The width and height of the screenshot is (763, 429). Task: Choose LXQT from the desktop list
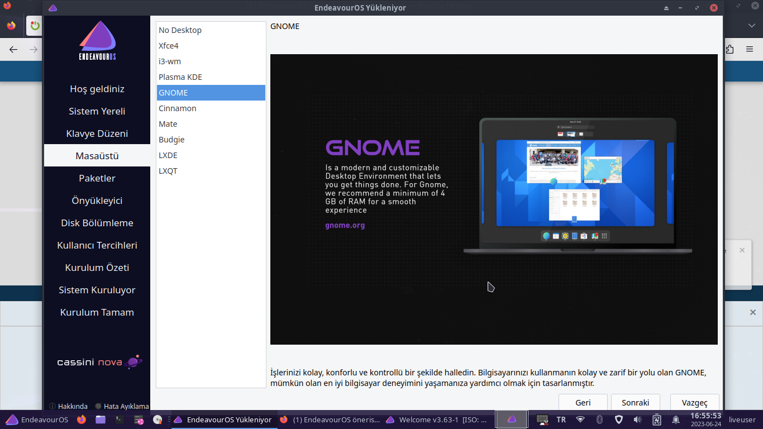pyautogui.click(x=211, y=171)
